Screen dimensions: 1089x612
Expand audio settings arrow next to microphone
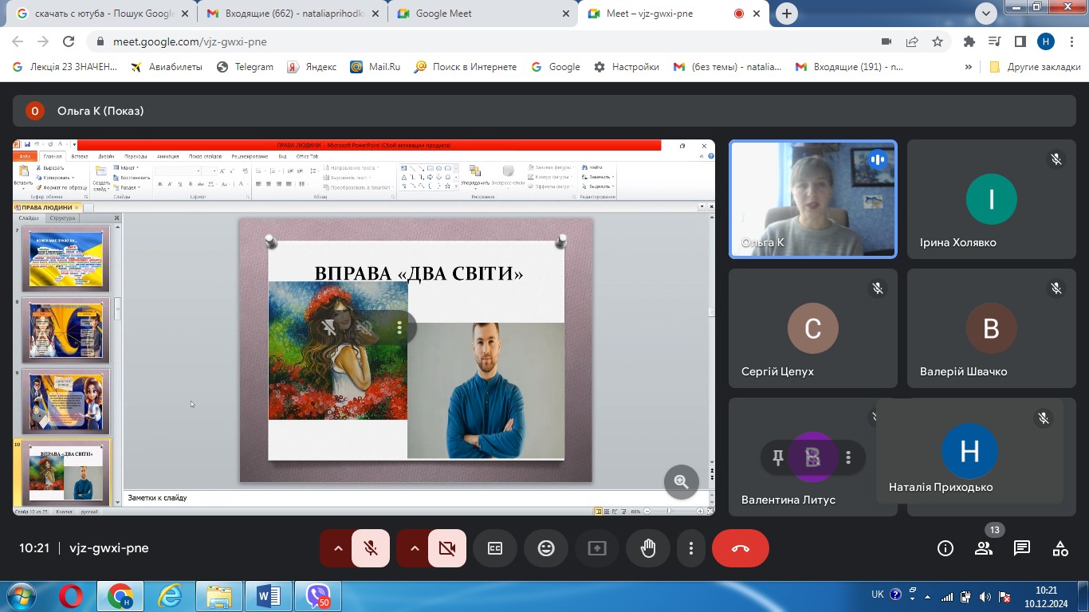337,548
